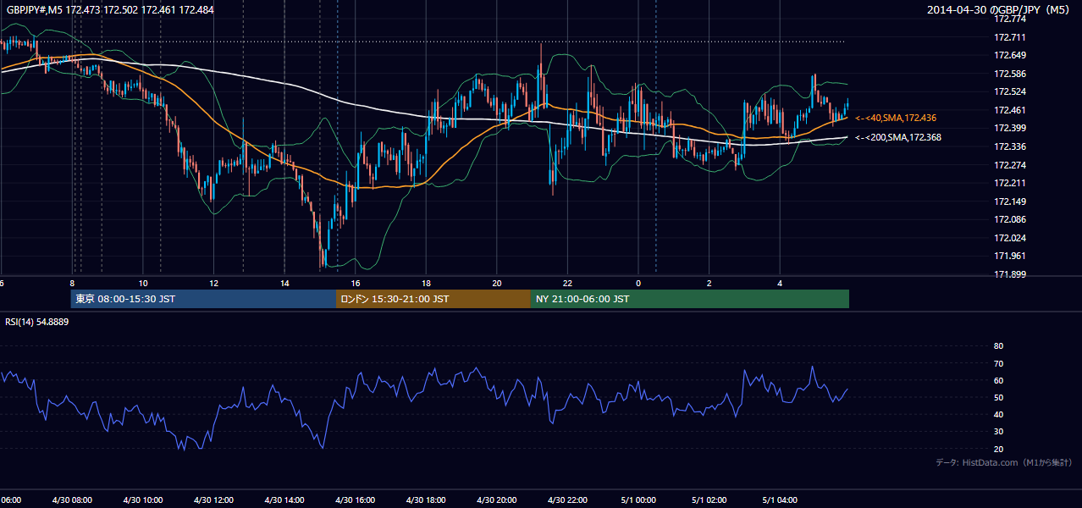Click price axis label 172.586
The image size is (1082, 508).
tap(1009, 74)
